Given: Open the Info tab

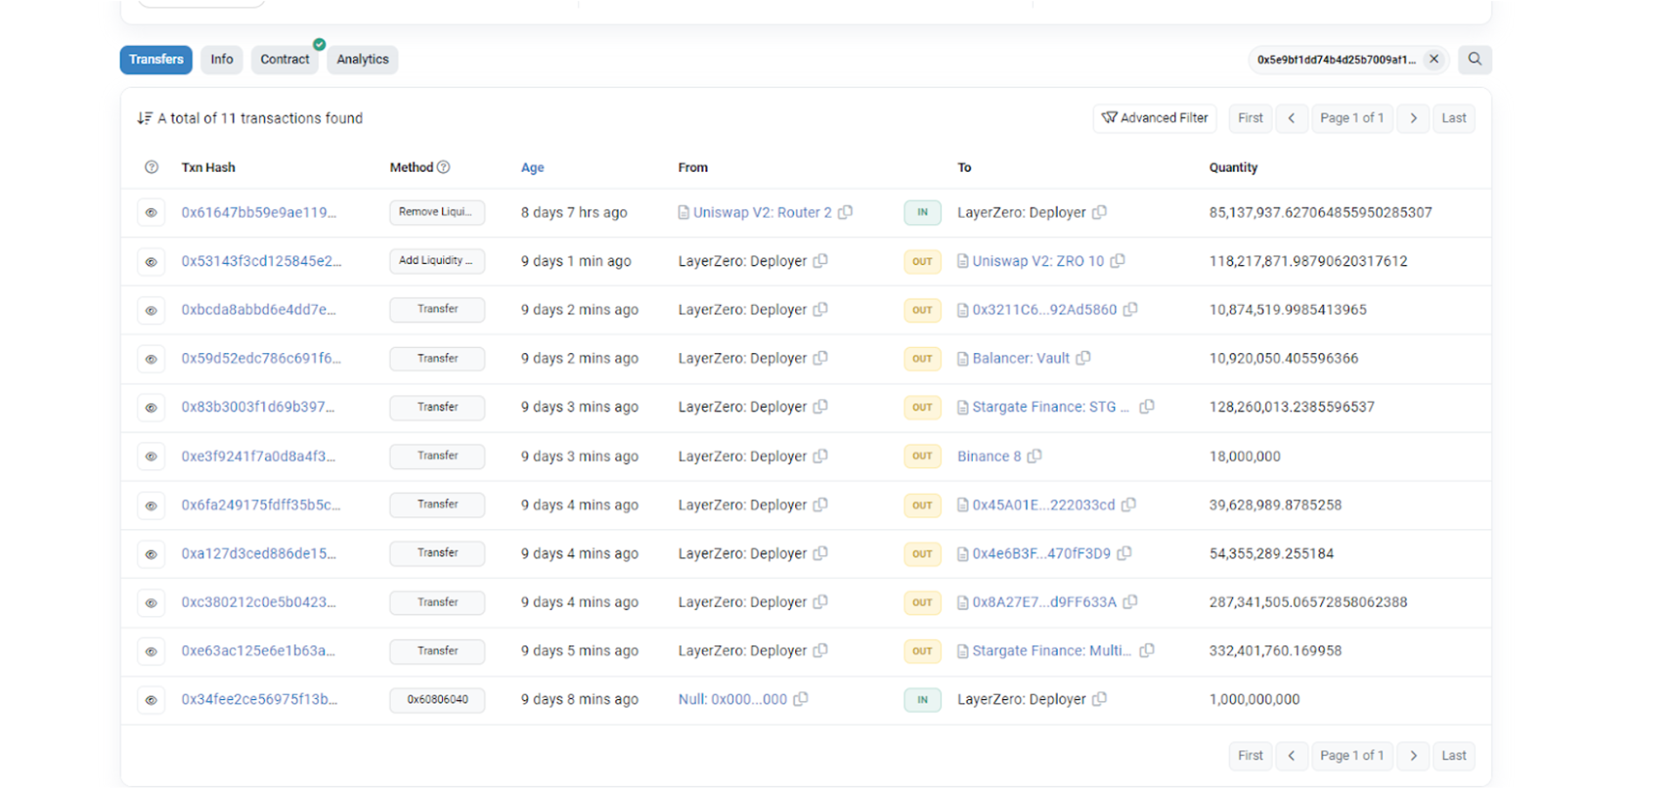Looking at the screenshot, I should tap(221, 59).
